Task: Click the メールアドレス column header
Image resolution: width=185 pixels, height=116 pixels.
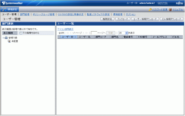Action: [161, 37]
